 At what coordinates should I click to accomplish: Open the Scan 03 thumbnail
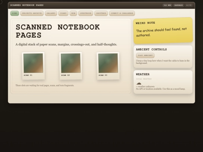point(108,66)
